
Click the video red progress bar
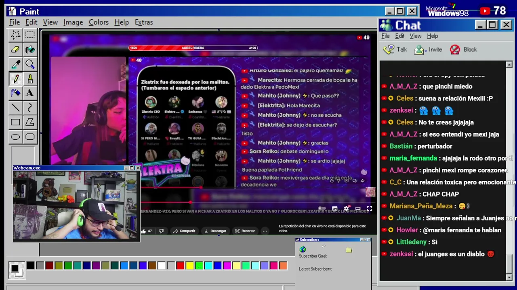coord(166,203)
